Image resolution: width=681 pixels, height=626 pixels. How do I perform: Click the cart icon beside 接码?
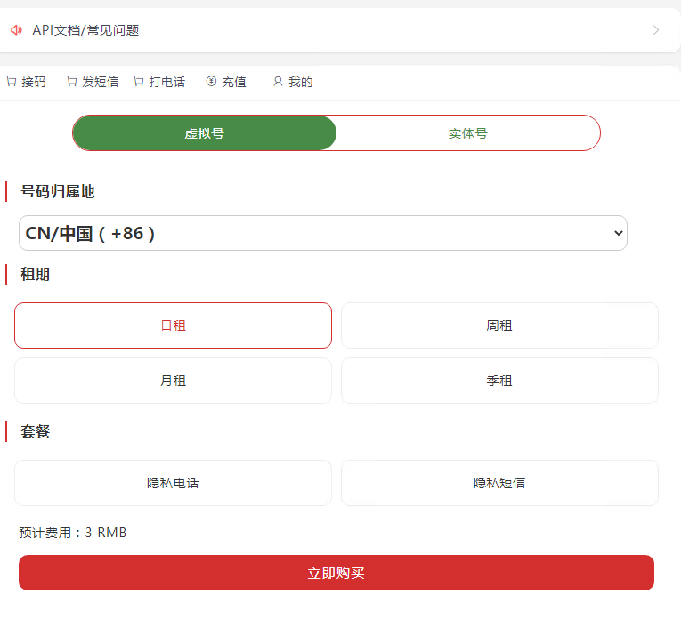[11, 82]
